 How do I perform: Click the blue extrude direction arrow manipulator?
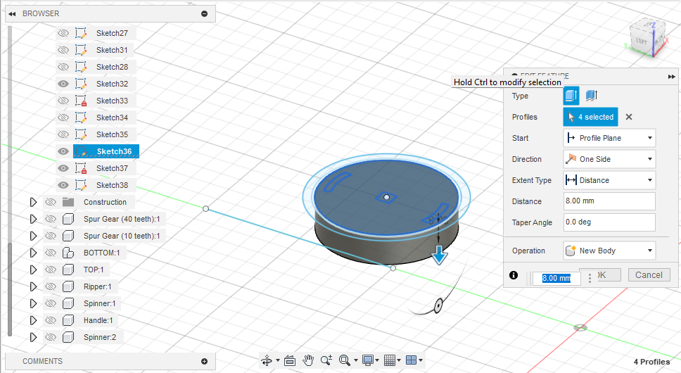tap(439, 255)
